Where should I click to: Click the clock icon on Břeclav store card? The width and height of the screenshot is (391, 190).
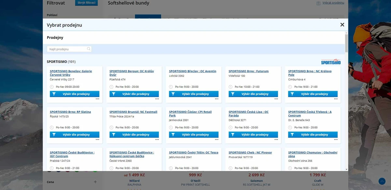pyautogui.click(x=171, y=87)
